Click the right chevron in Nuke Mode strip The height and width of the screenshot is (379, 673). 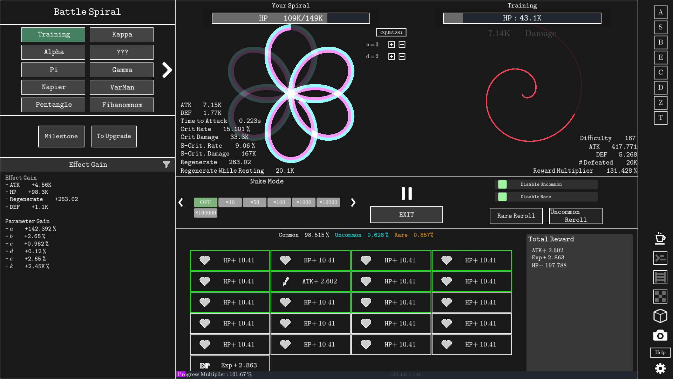353,202
